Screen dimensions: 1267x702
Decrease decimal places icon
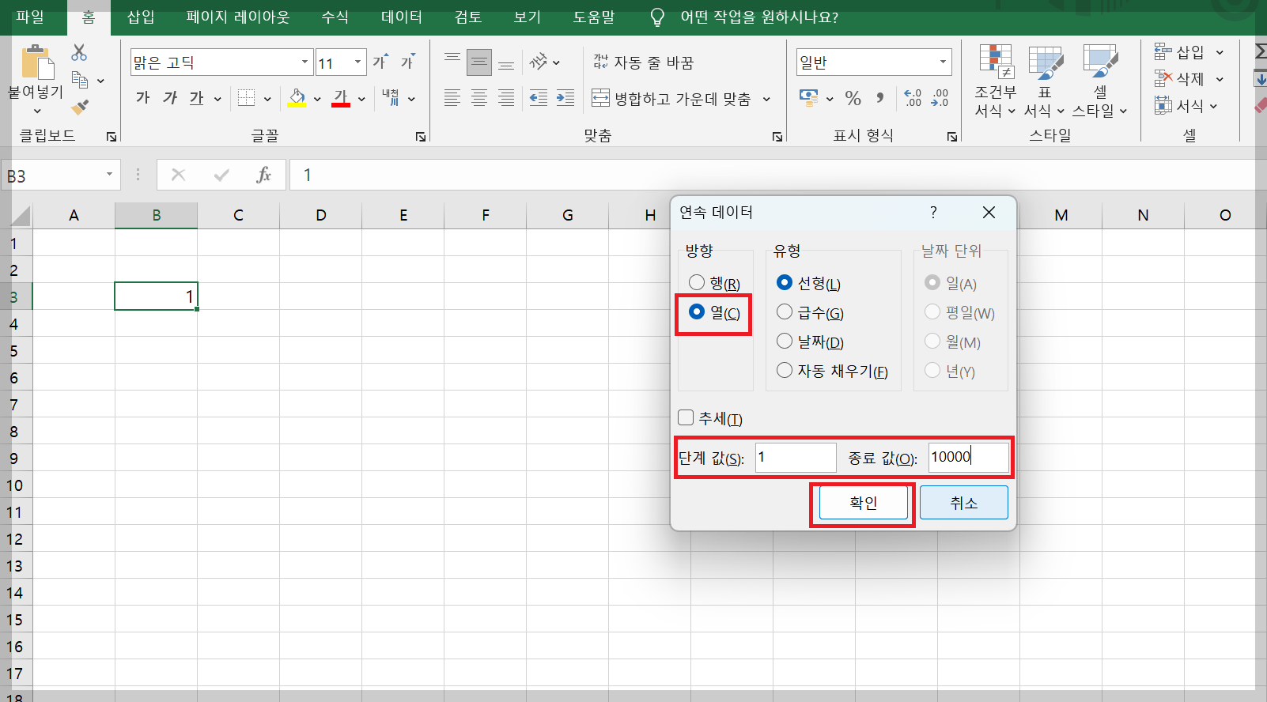coord(940,98)
